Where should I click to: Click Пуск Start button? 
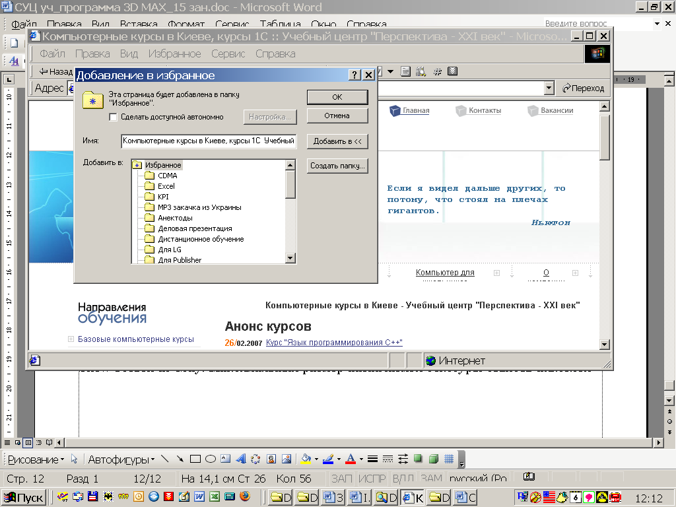click(24, 498)
